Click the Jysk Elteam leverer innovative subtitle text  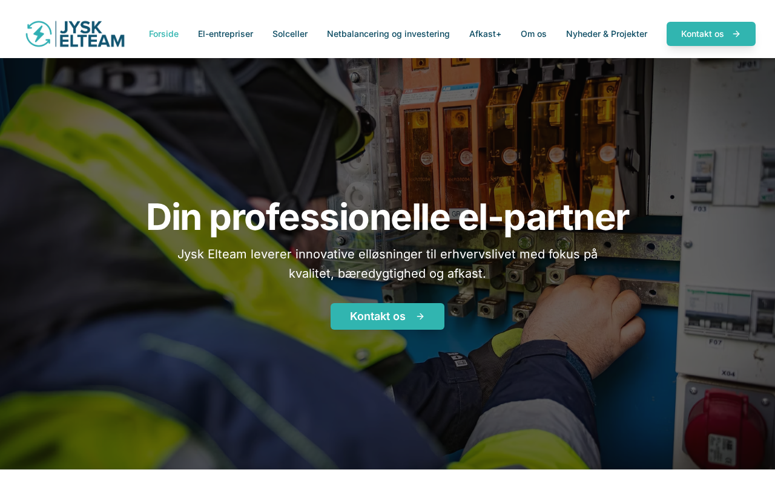[387, 264]
